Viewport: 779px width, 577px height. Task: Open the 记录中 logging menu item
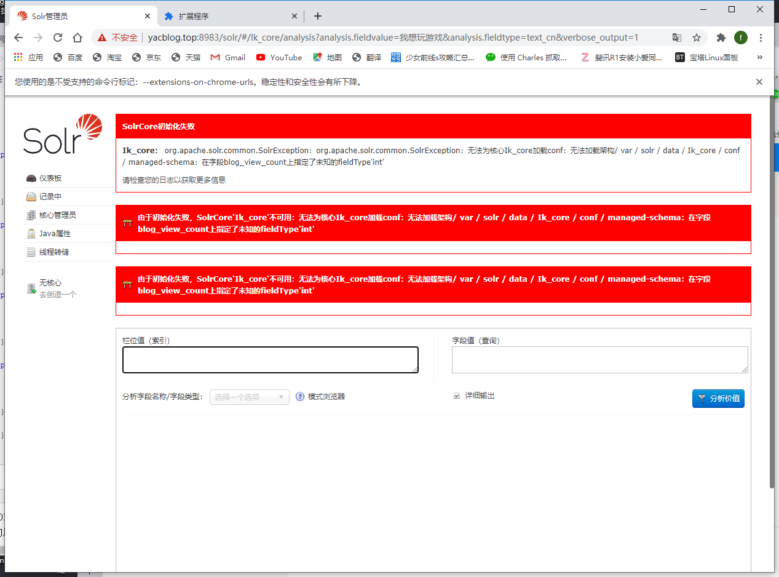click(50, 197)
